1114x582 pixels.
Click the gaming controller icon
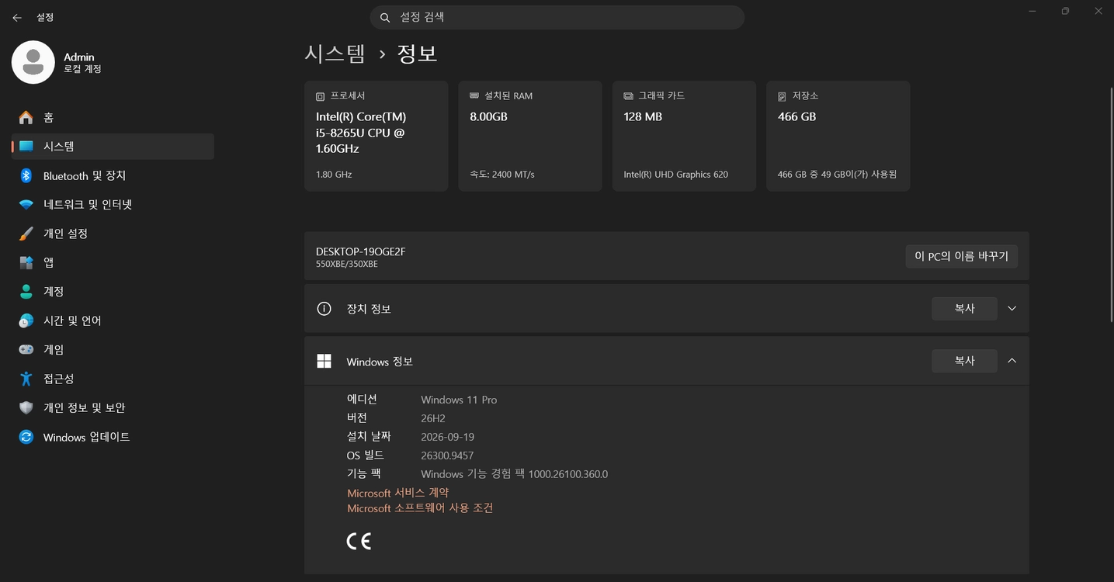click(x=26, y=350)
